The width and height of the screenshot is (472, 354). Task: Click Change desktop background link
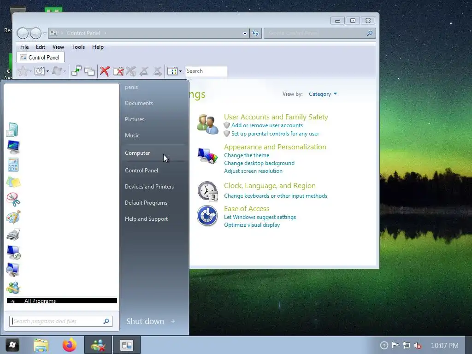pyautogui.click(x=259, y=163)
